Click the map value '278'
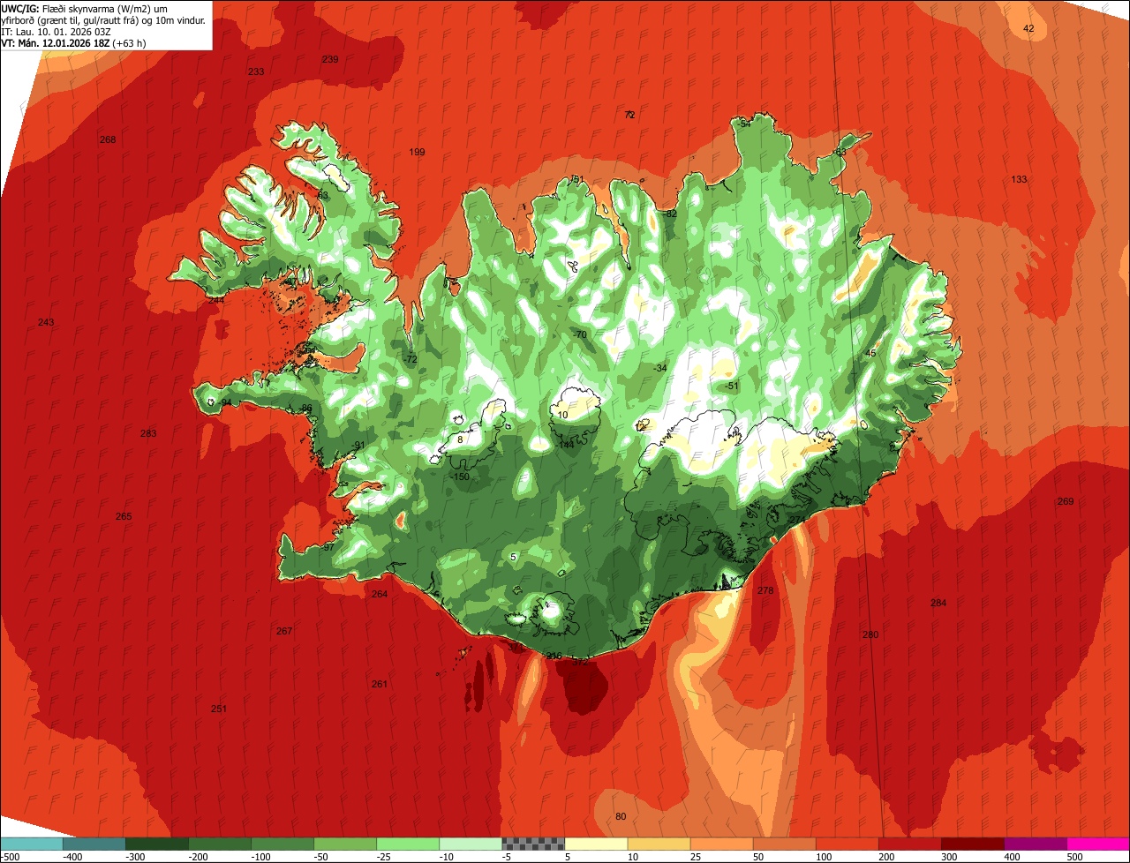 pos(765,590)
